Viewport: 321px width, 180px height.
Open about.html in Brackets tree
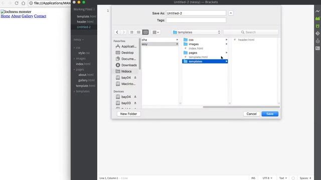click(86, 75)
